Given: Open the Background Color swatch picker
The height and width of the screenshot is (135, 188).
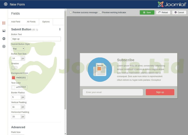Looking at the screenshot, I should 14,78.
